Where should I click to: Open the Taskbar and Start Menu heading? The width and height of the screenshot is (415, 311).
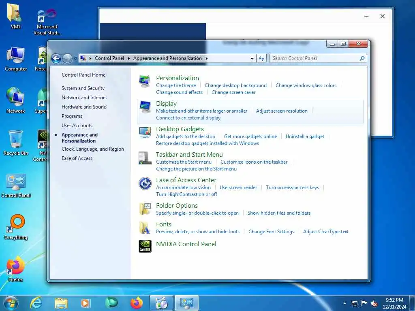coord(189,155)
